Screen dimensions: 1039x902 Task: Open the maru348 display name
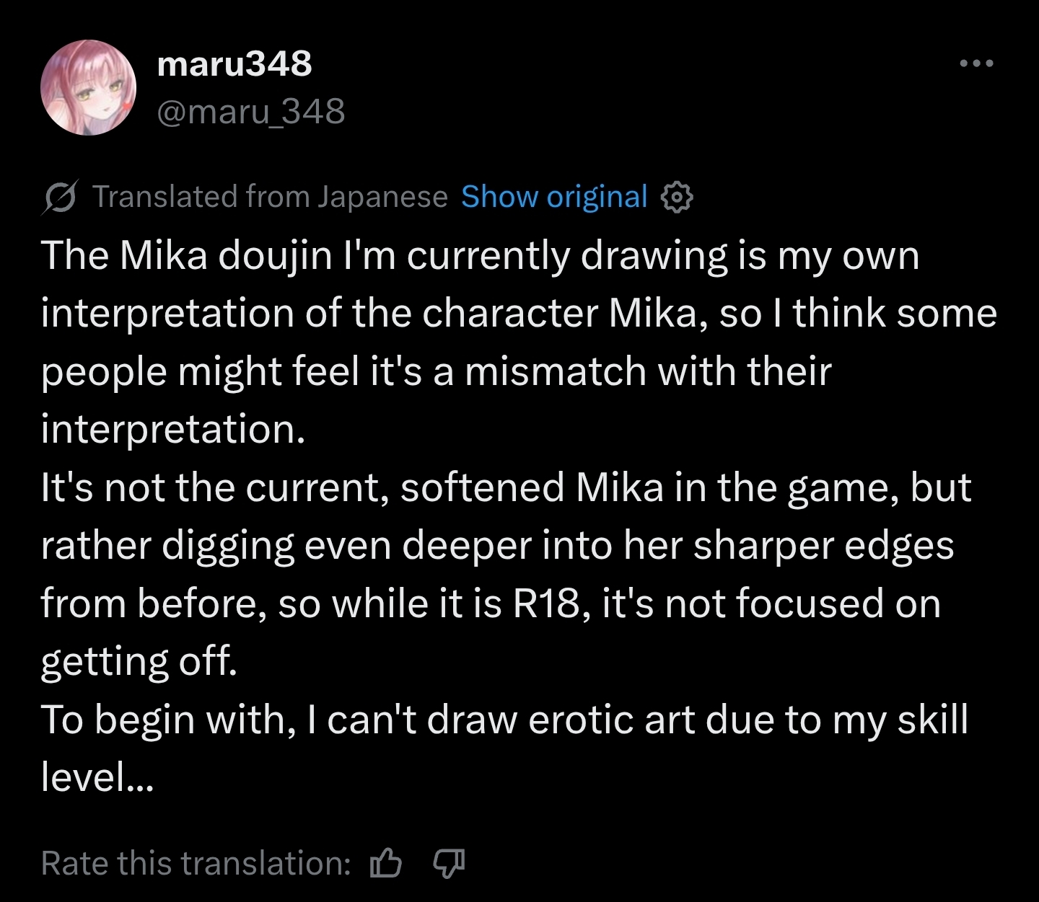click(x=234, y=63)
